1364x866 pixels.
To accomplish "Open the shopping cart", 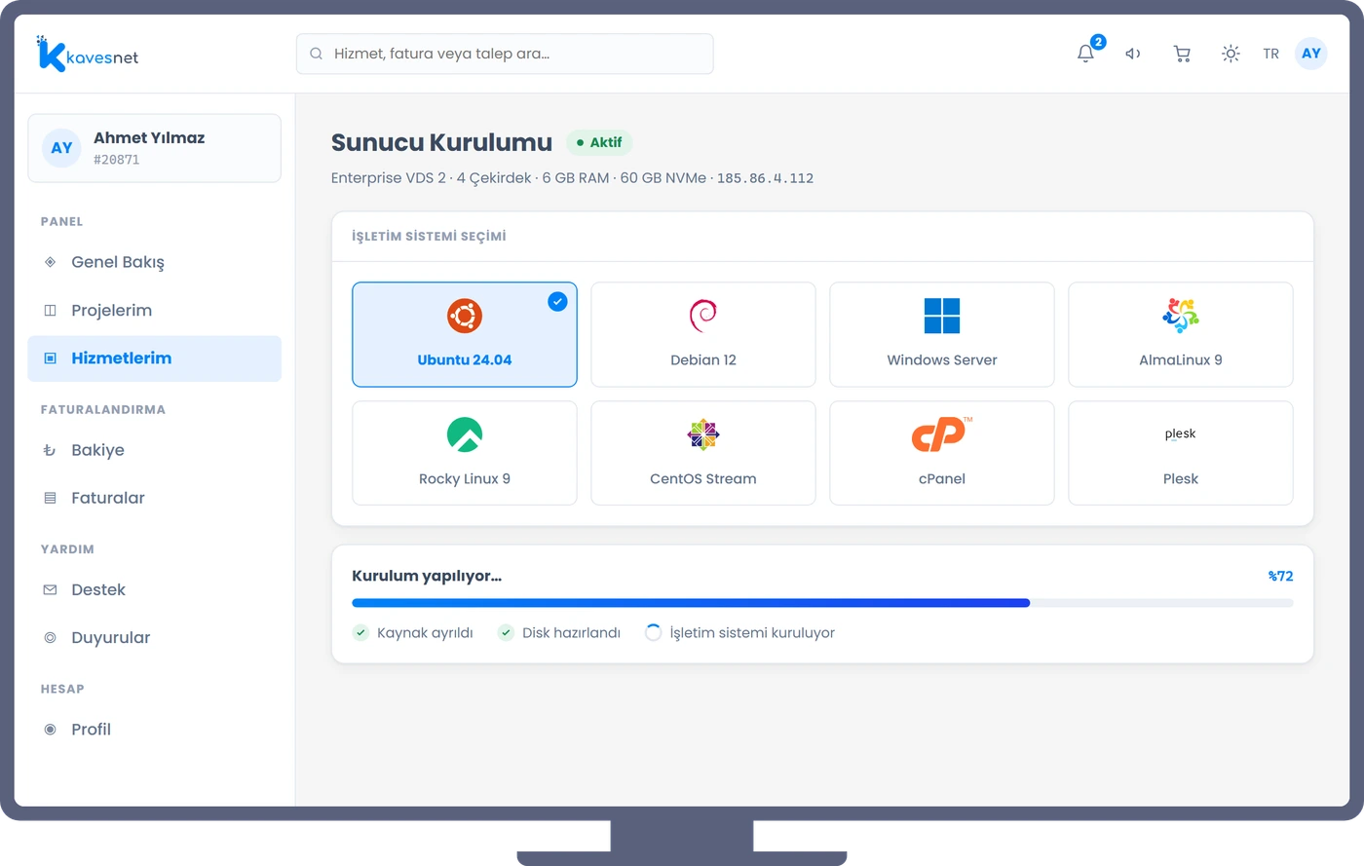I will [1182, 54].
